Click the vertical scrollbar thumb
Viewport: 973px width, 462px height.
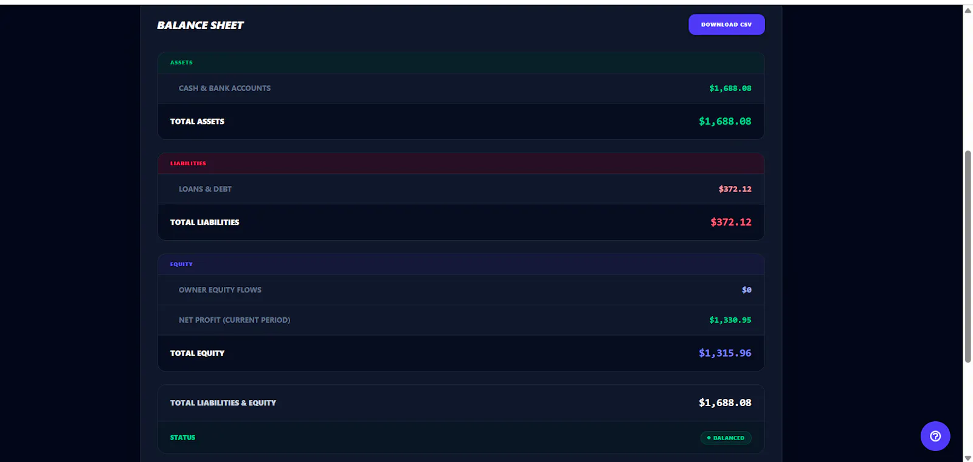click(x=968, y=256)
